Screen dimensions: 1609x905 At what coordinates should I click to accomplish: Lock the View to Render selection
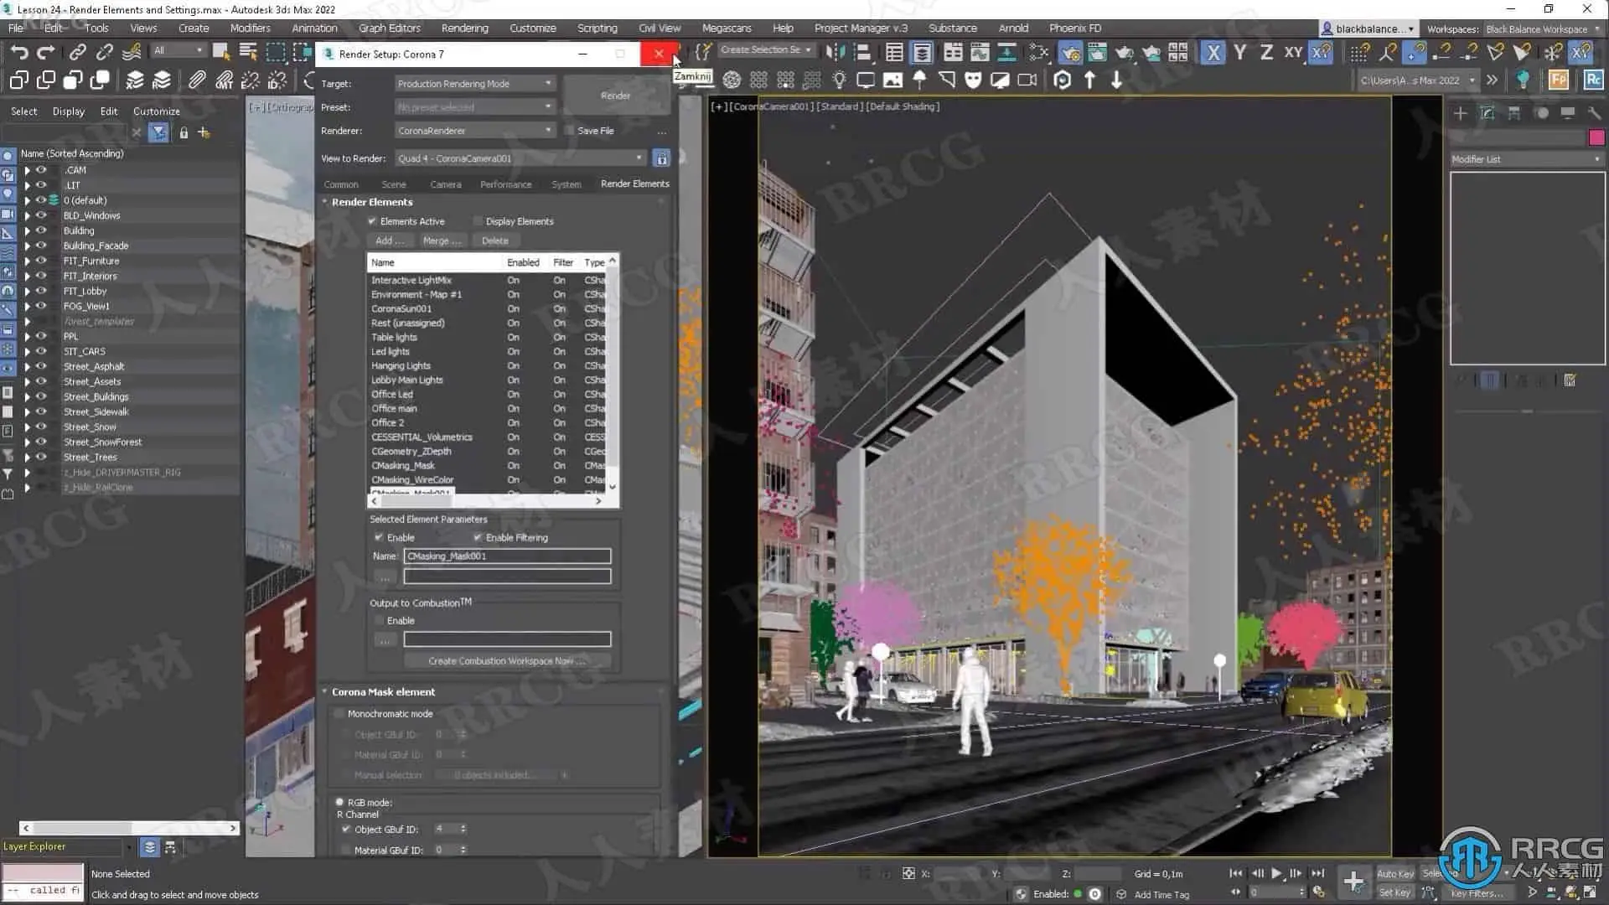[661, 158]
